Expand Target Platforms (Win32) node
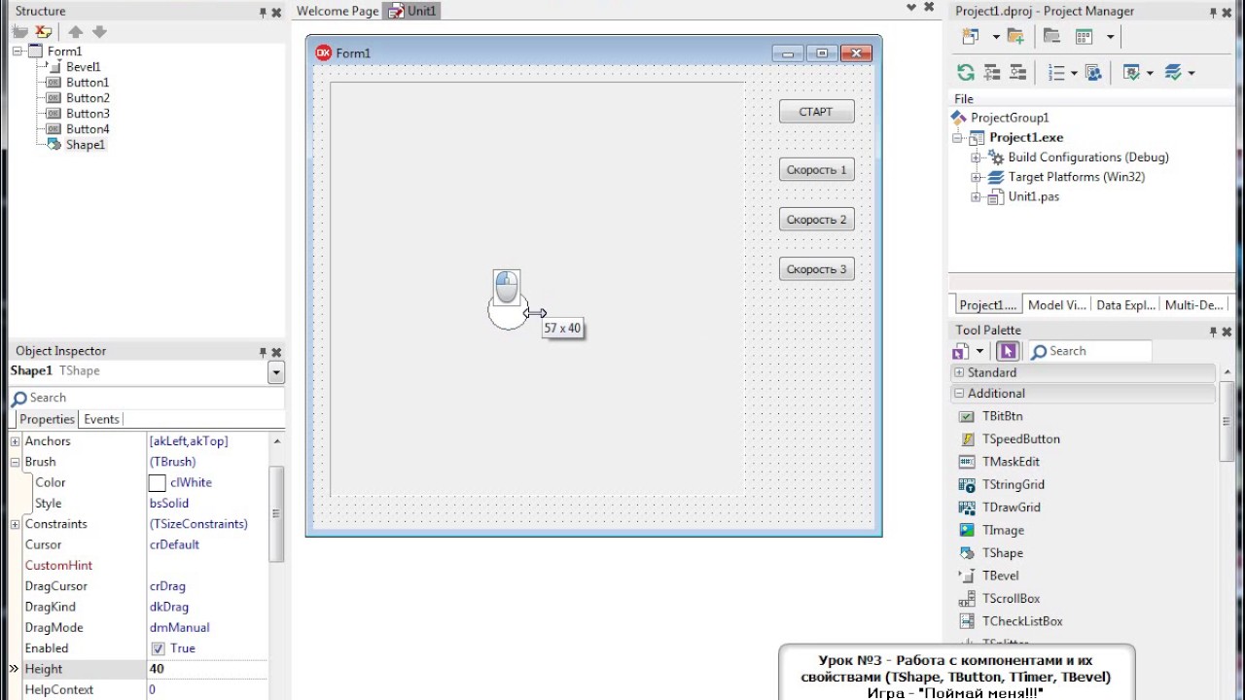1245x700 pixels. 977,178
